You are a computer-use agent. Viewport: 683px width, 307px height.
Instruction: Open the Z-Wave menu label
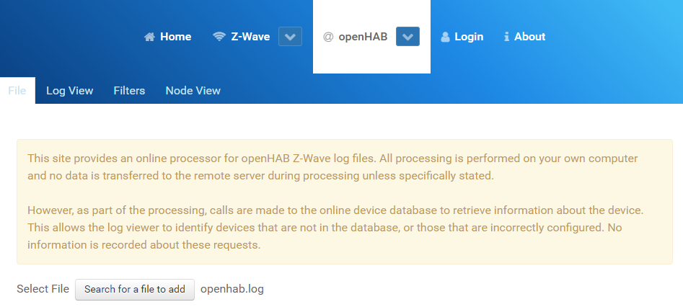[x=250, y=37]
